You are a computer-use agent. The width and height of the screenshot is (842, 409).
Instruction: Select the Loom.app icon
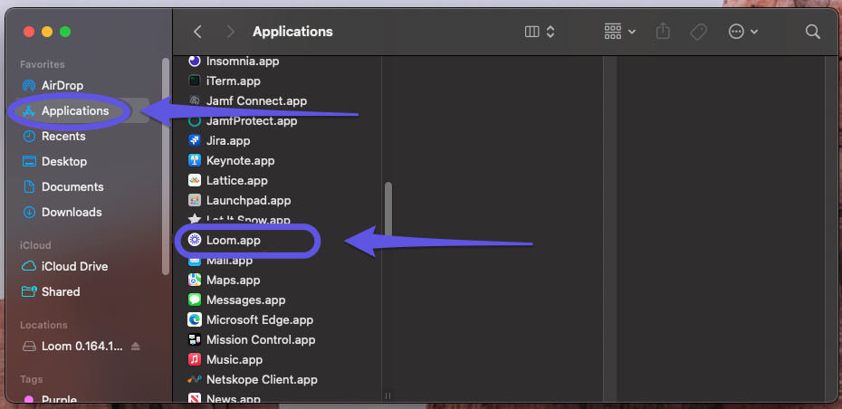194,241
